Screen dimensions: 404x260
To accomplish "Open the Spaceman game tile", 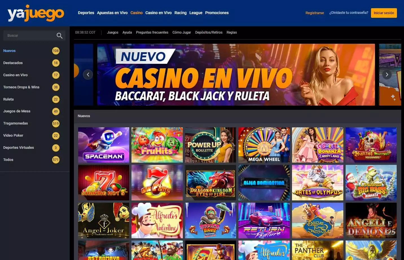I will coord(104,145).
